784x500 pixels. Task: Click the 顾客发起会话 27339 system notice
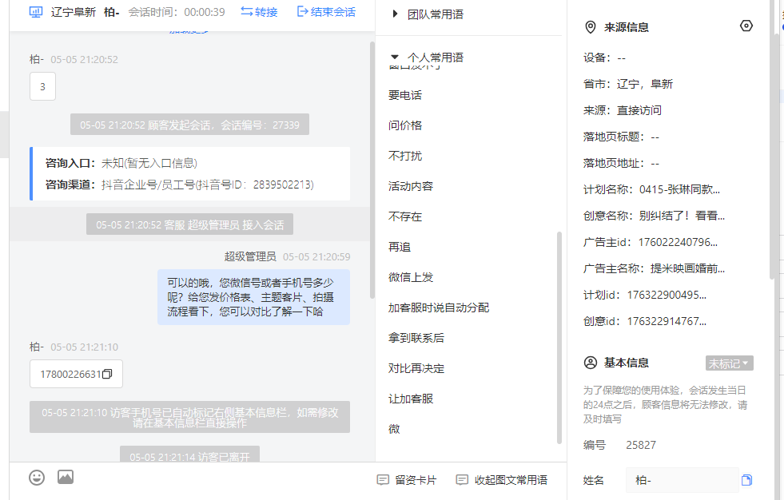click(x=189, y=125)
